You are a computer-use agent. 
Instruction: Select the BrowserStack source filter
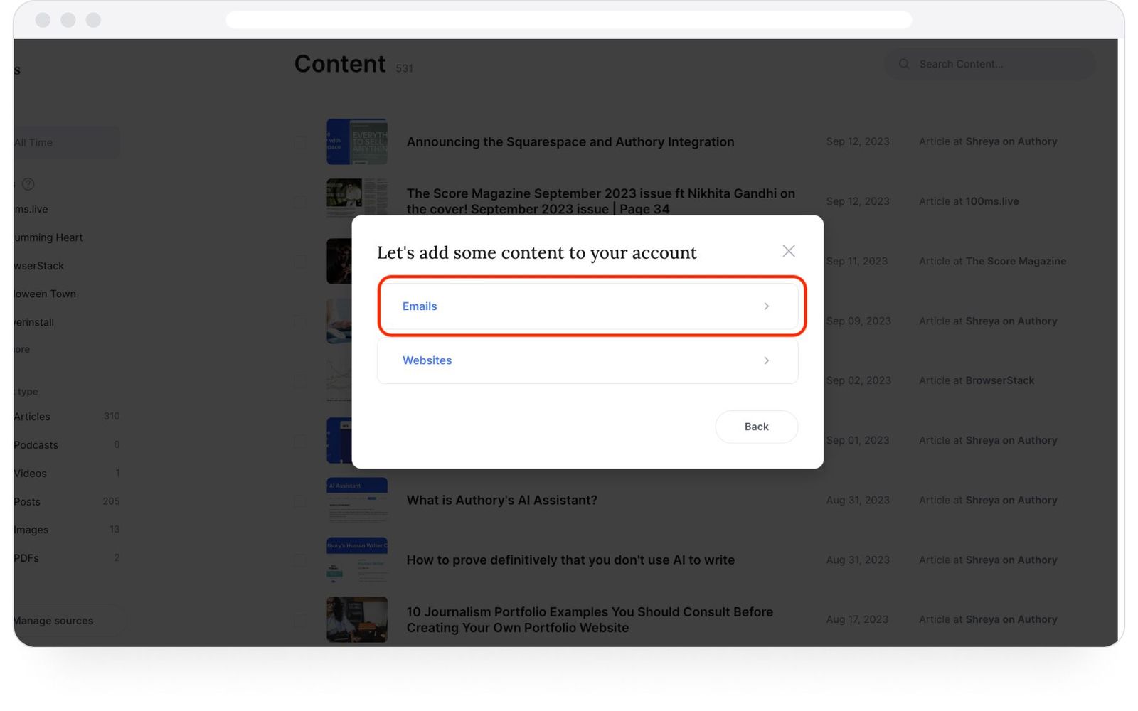click(38, 265)
